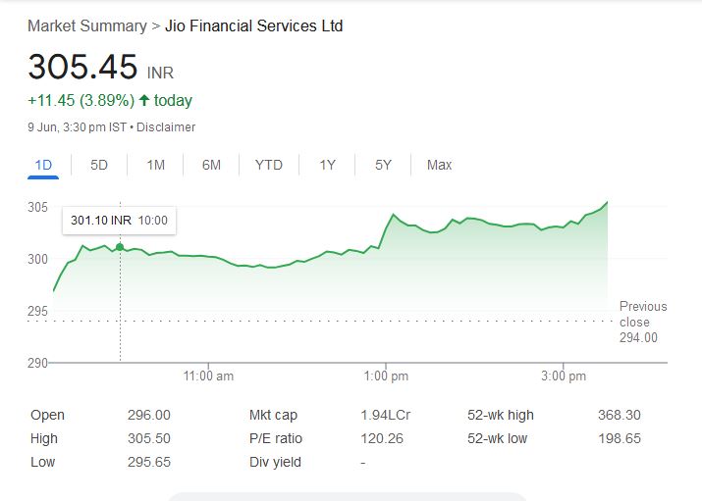This screenshot has height=501, width=702.
Task: Switch to the Max range tab
Action: click(x=439, y=165)
